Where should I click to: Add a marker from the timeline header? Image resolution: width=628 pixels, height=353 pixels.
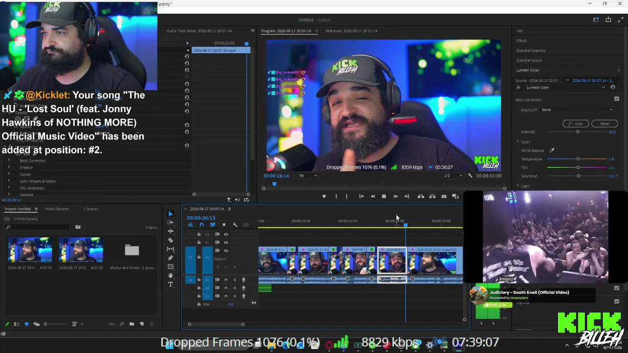click(x=224, y=225)
